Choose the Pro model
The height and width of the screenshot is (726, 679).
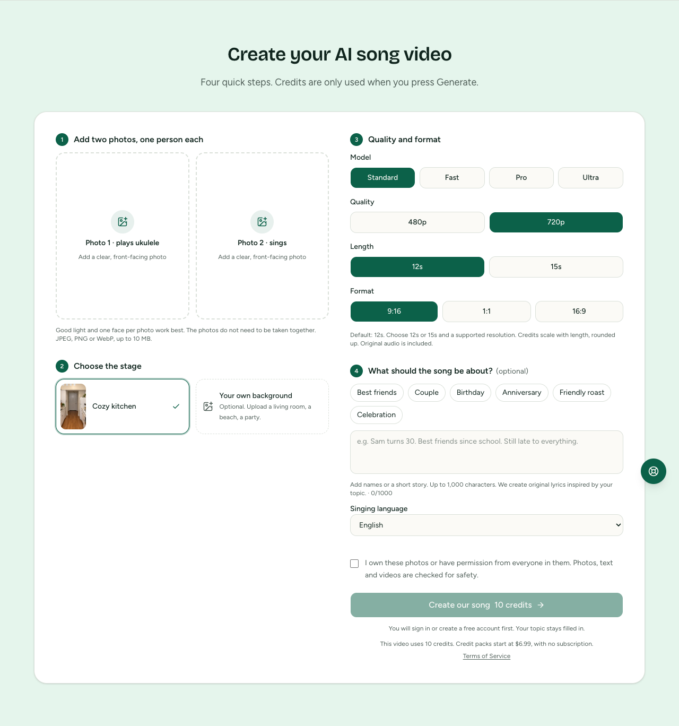tap(521, 178)
